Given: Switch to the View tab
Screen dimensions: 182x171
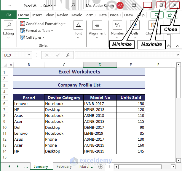Looking at the screenshot, I should [x=50, y=15].
